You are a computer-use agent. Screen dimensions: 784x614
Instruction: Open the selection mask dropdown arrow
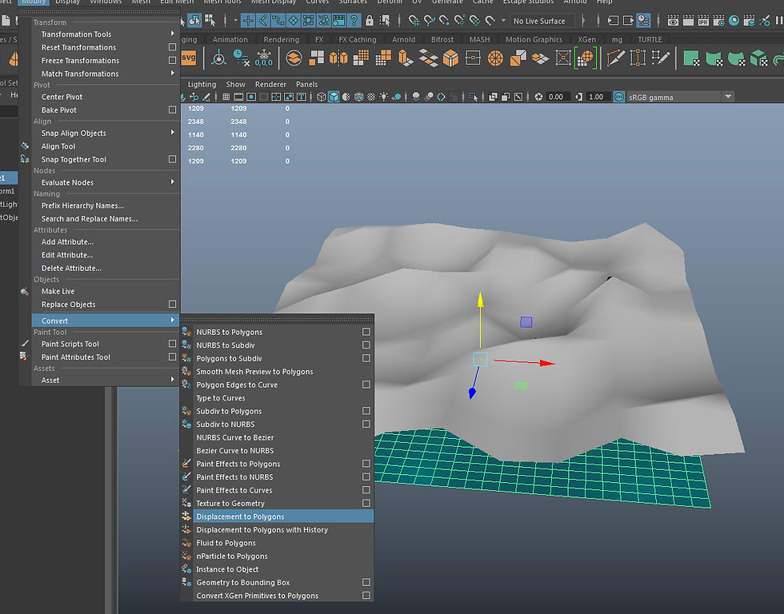[x=235, y=21]
